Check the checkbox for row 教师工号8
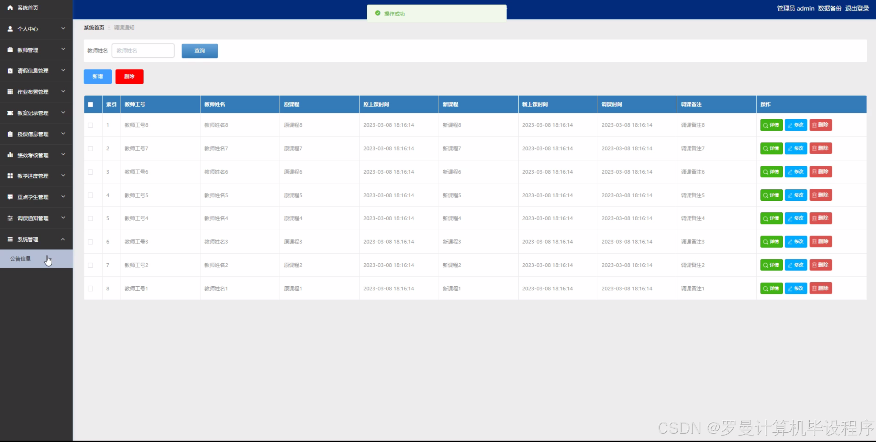Screen dimensions: 876x442 90,125
